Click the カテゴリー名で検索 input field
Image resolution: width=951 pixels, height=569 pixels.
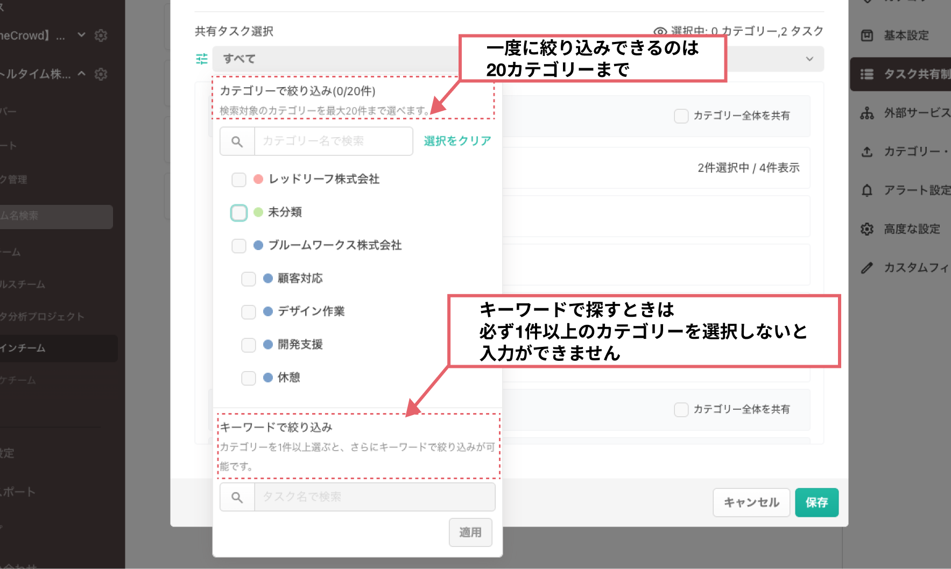(333, 141)
